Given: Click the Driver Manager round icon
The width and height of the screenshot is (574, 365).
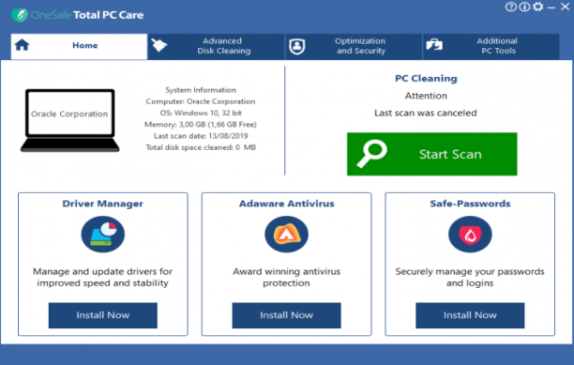Looking at the screenshot, I should pos(103,235).
